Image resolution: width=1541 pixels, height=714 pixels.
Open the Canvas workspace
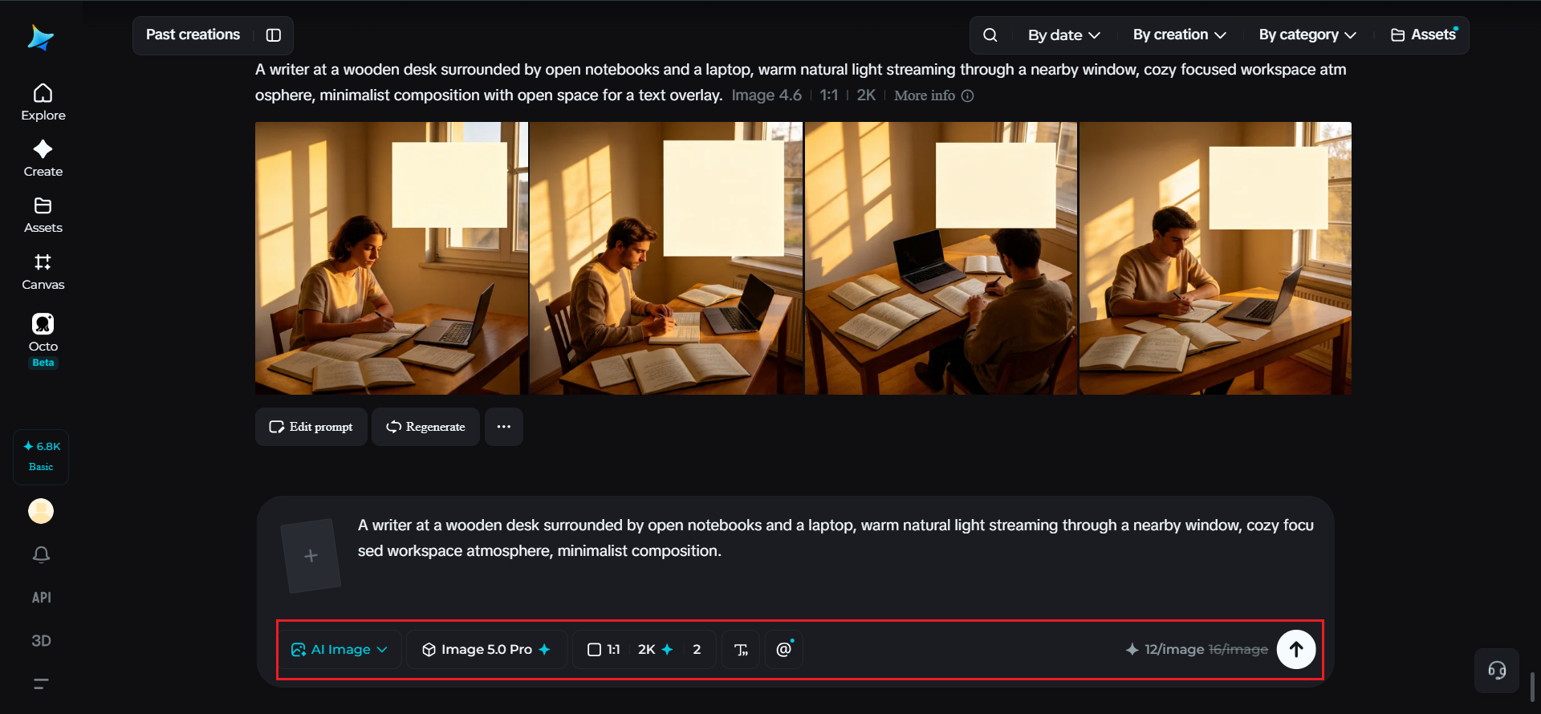[x=43, y=272]
